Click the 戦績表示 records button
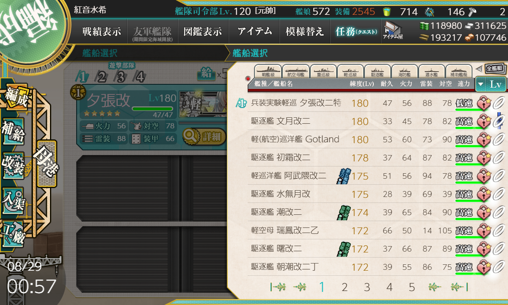 click(x=102, y=31)
